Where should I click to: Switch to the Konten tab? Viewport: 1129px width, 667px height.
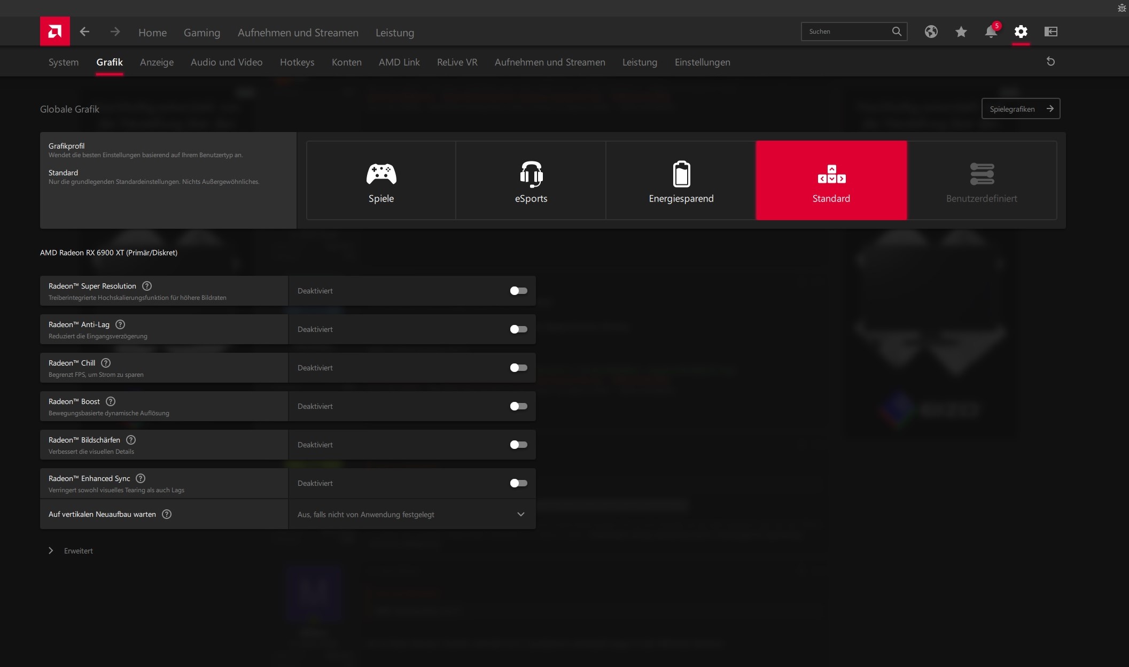(347, 62)
